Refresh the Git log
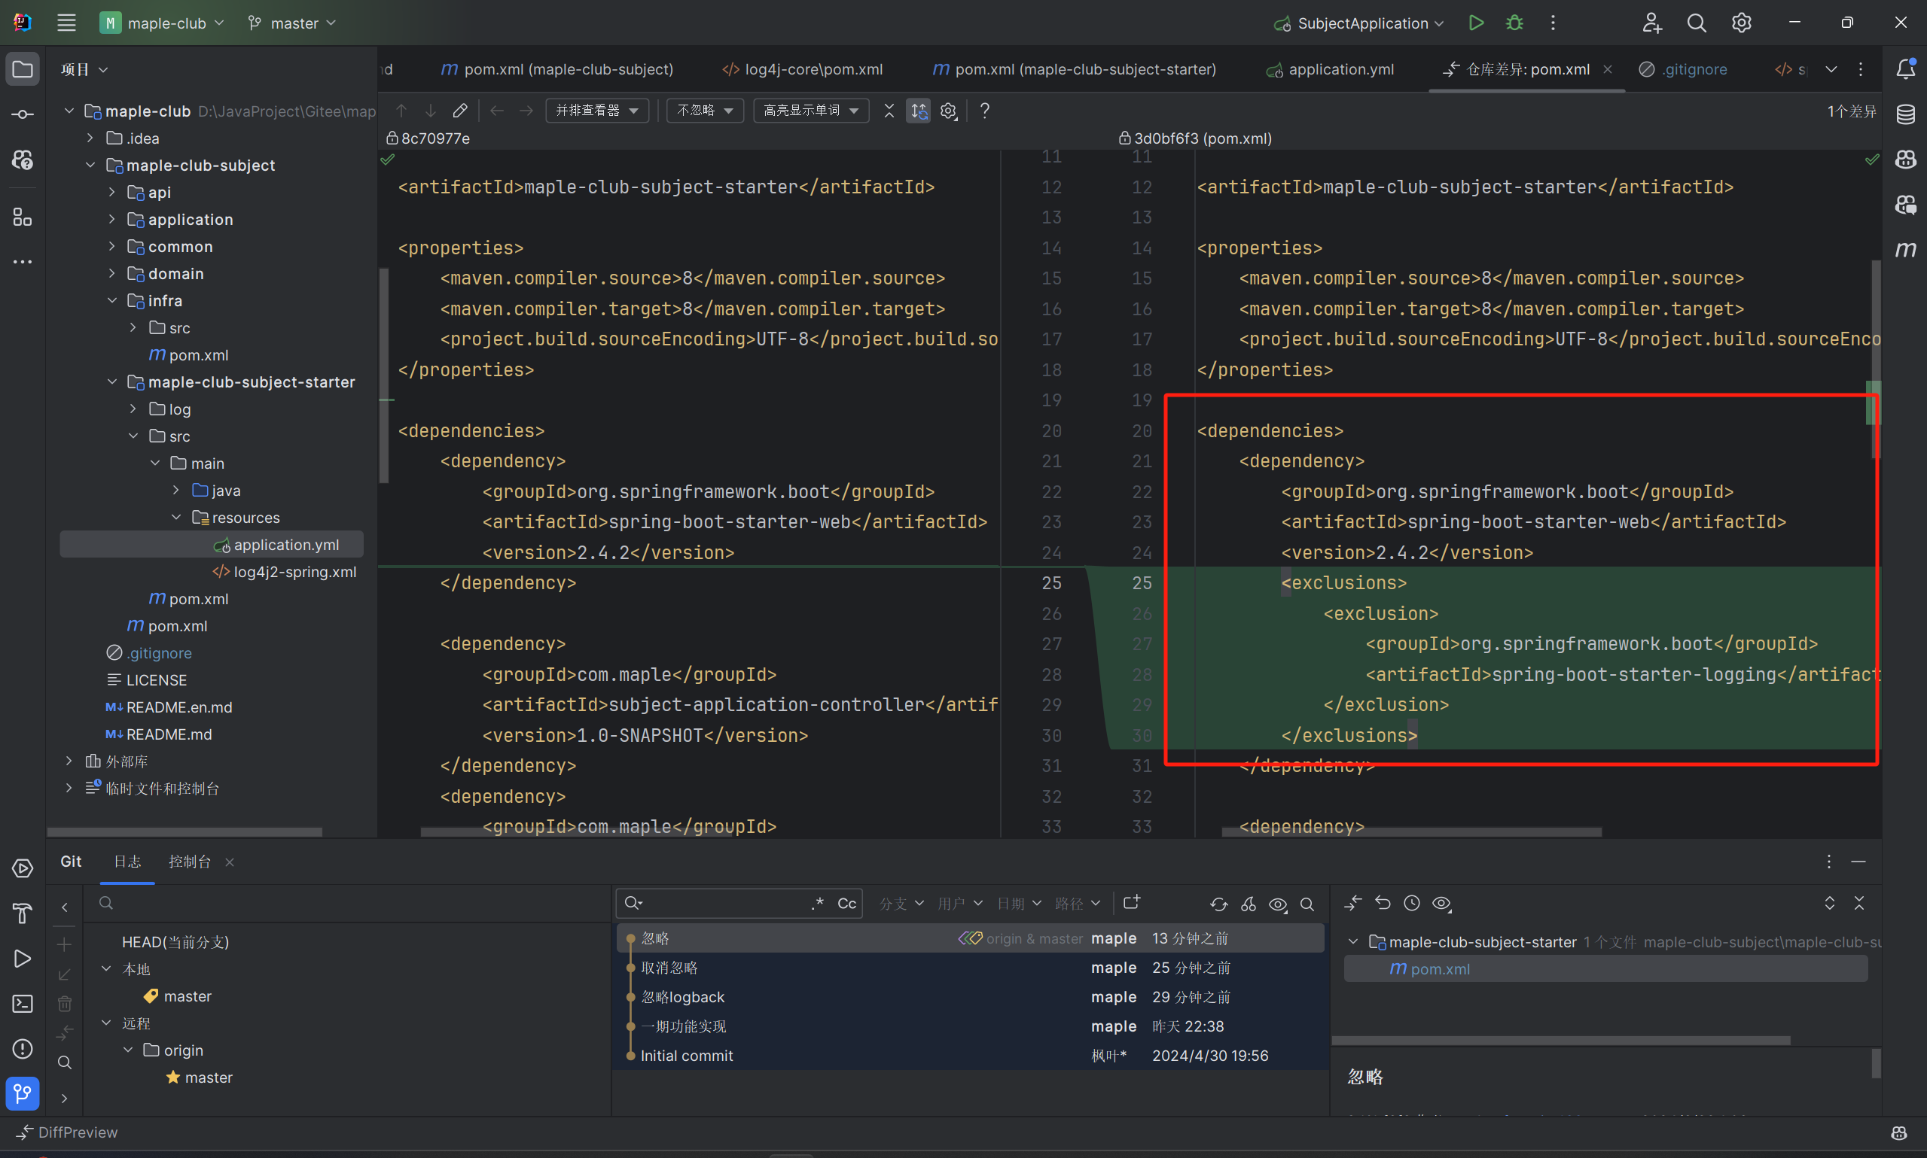 coord(1218,904)
